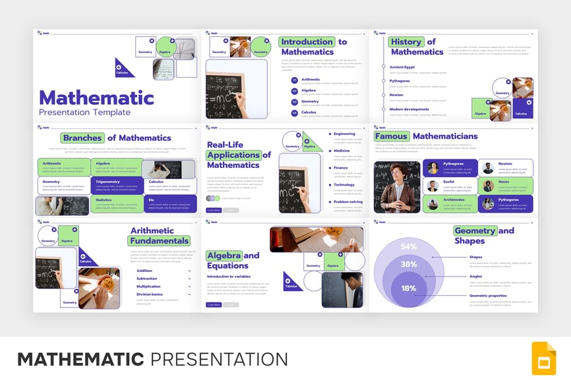The height and width of the screenshot is (380, 571).
Task: Expand the Subtraction accordion chevron
Action: coord(190,279)
